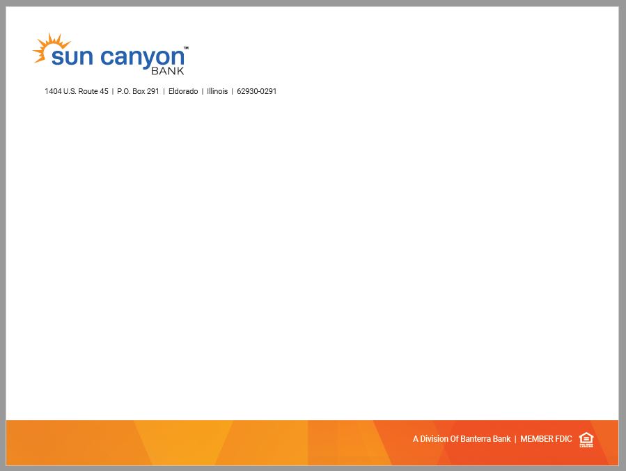The height and width of the screenshot is (471, 626).
Task: Select the ZIP code 62930-0291
Action: coord(256,91)
